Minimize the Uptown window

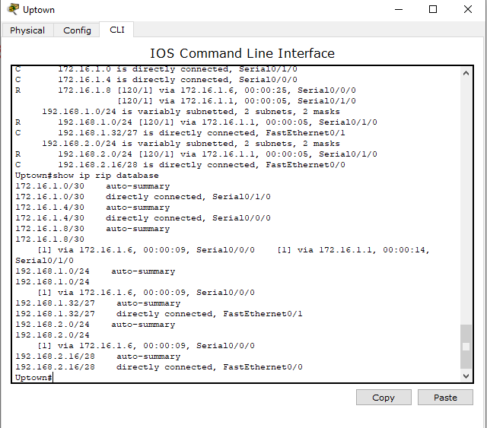(x=397, y=10)
